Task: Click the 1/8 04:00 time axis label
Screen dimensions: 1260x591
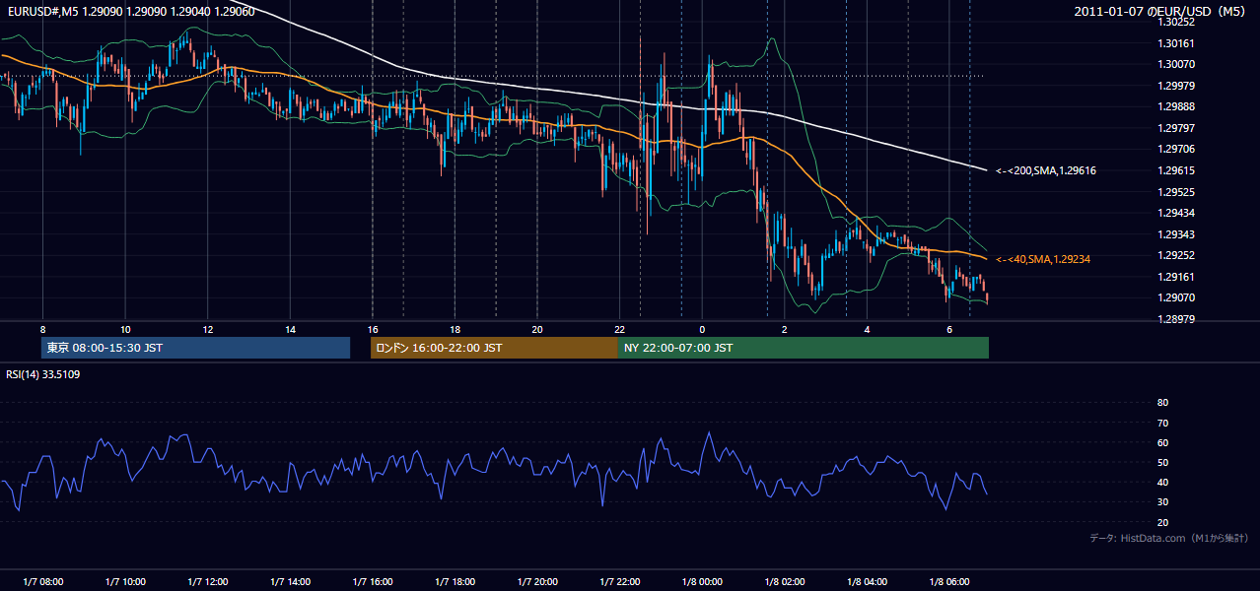Action: [867, 582]
